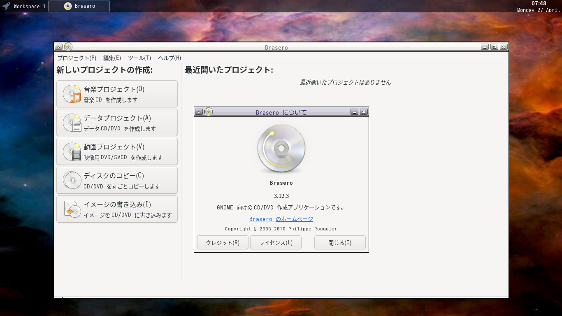562x316 pixels.
Task: Click the クレジット(R) button in the about dialog
Action: click(223, 242)
